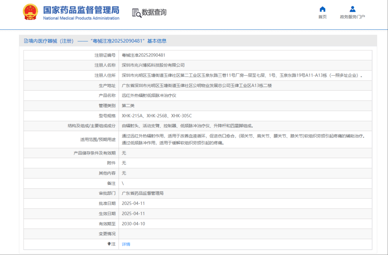Click the 注册人名称 company name cell

[x=154, y=65]
